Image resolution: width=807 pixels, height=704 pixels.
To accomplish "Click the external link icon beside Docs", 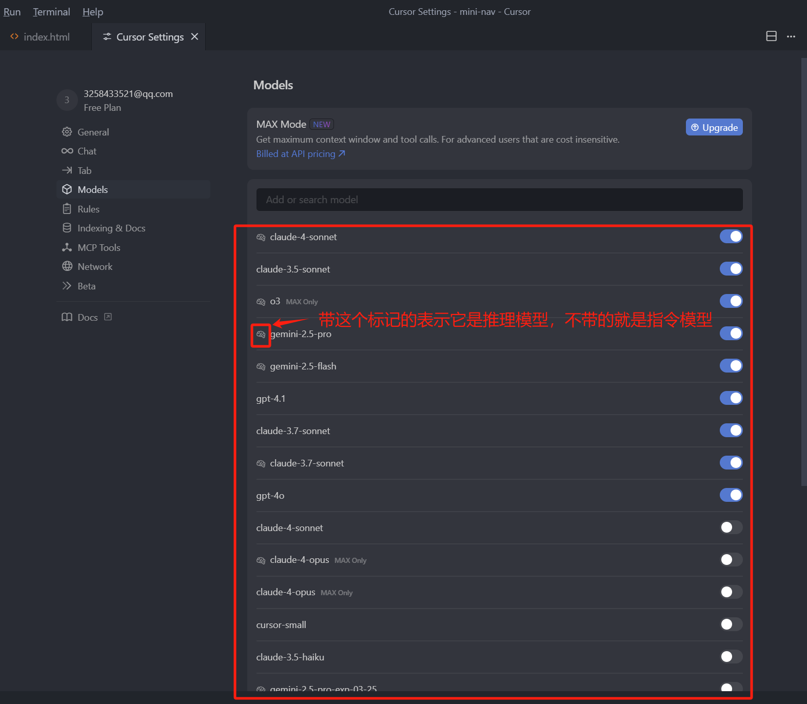I will [x=108, y=317].
